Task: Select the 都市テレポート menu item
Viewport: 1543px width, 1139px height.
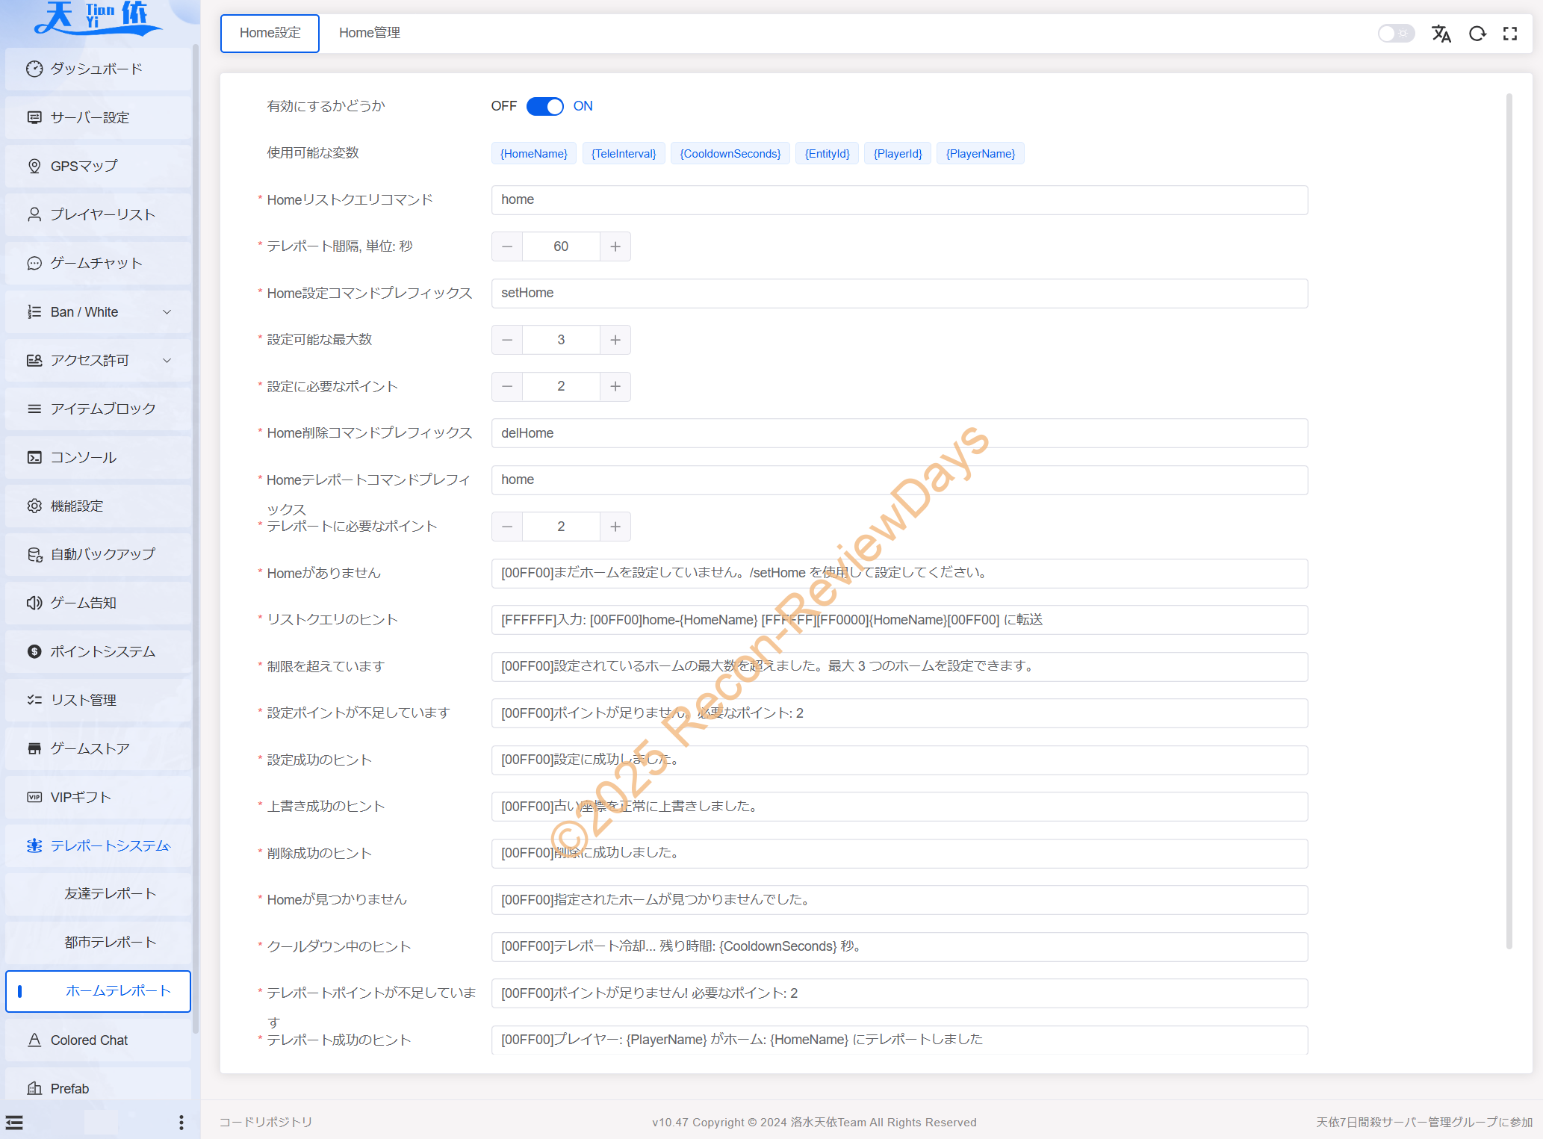Action: point(110,943)
